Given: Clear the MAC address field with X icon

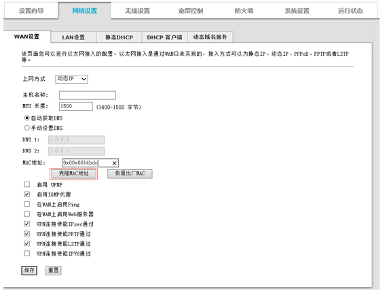Looking at the screenshot, I should pyautogui.click(x=115, y=163).
